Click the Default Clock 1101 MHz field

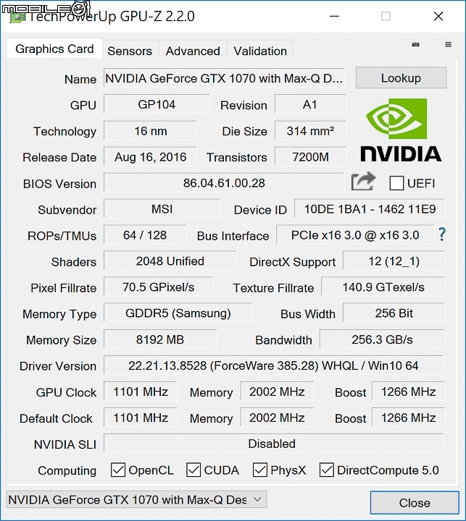pos(141,418)
